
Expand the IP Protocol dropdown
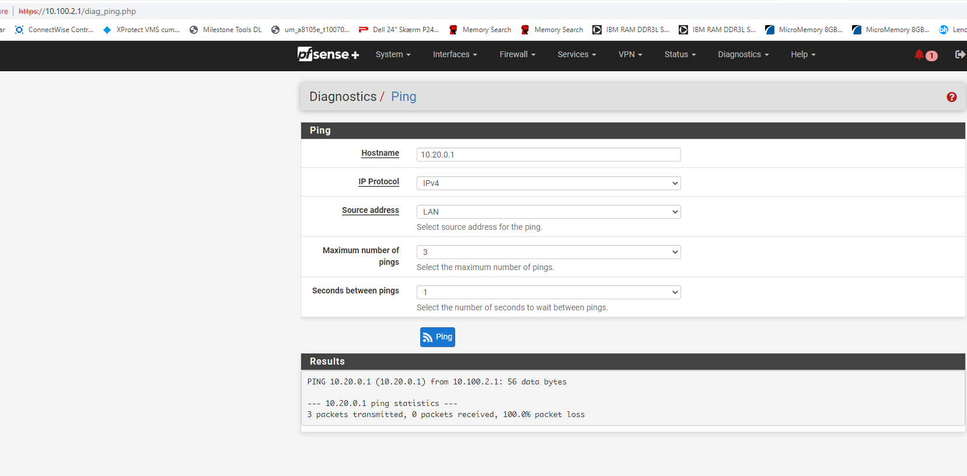coord(548,183)
